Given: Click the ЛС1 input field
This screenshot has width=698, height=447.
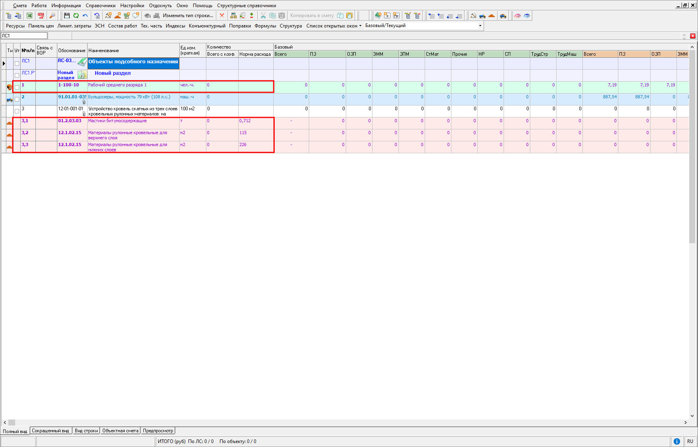Looking at the screenshot, I should (x=24, y=36).
